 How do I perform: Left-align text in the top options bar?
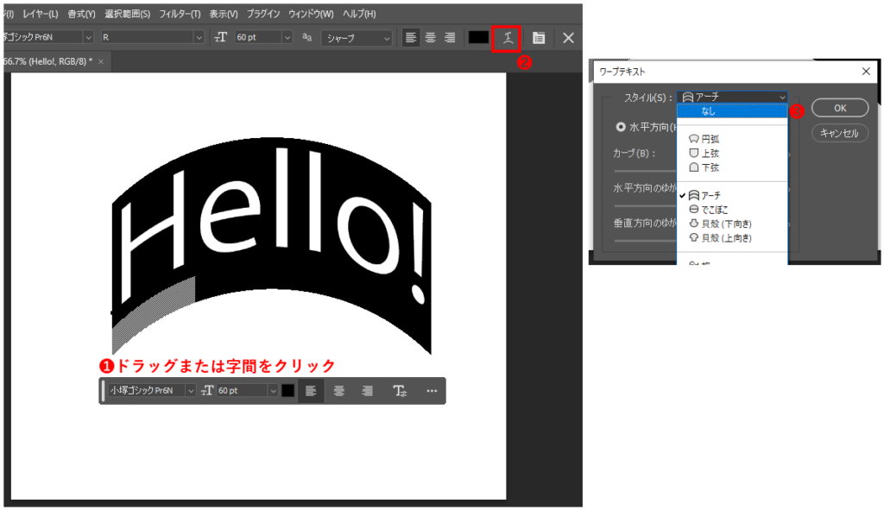[411, 38]
